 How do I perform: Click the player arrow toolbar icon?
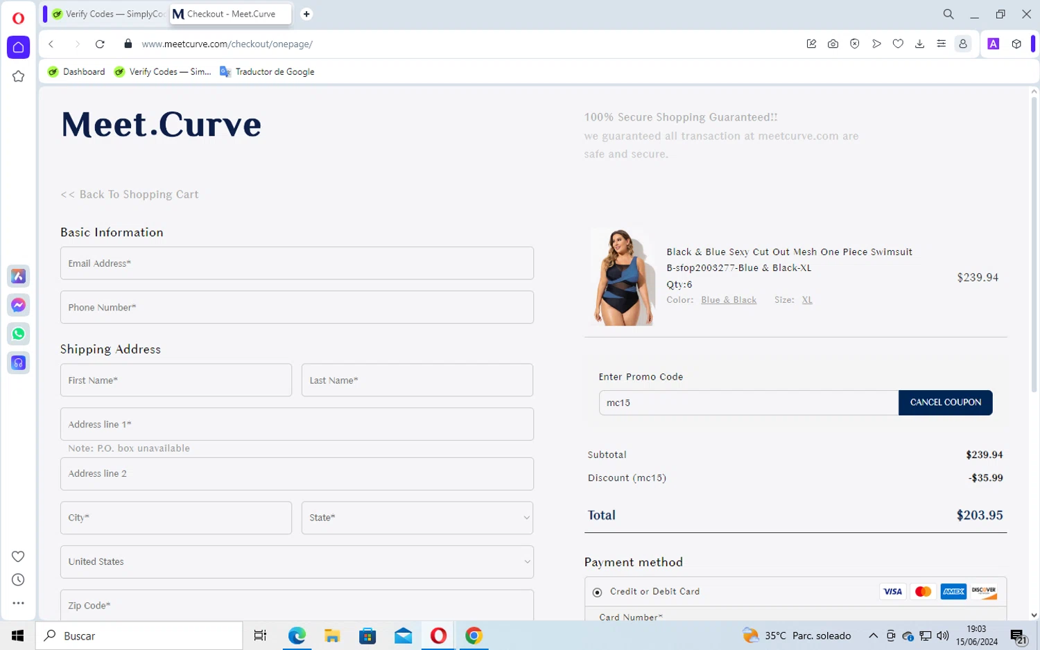tap(876, 44)
